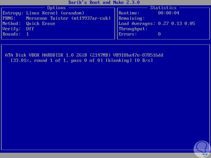Screen dimensions: 211x158
Task: Click the method value "Quick Erase"
Action: tap(41, 24)
